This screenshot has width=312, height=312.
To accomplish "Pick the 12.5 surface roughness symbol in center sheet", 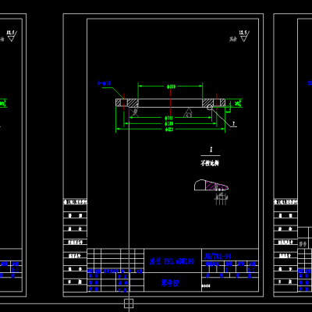I will click(x=243, y=36).
